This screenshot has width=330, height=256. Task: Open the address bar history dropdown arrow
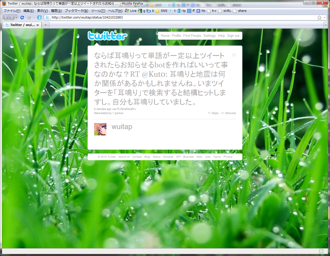(x=325, y=18)
